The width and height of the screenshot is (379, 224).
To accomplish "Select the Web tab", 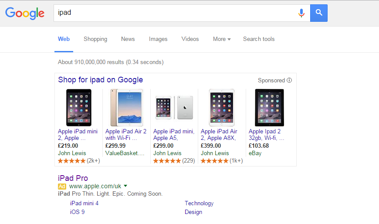I will pyautogui.click(x=64, y=39).
